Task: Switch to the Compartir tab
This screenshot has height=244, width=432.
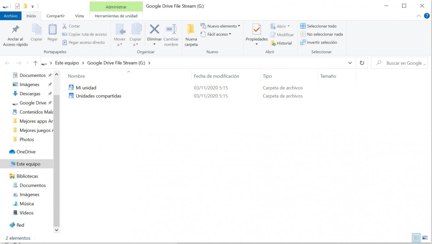Action: (x=55, y=16)
